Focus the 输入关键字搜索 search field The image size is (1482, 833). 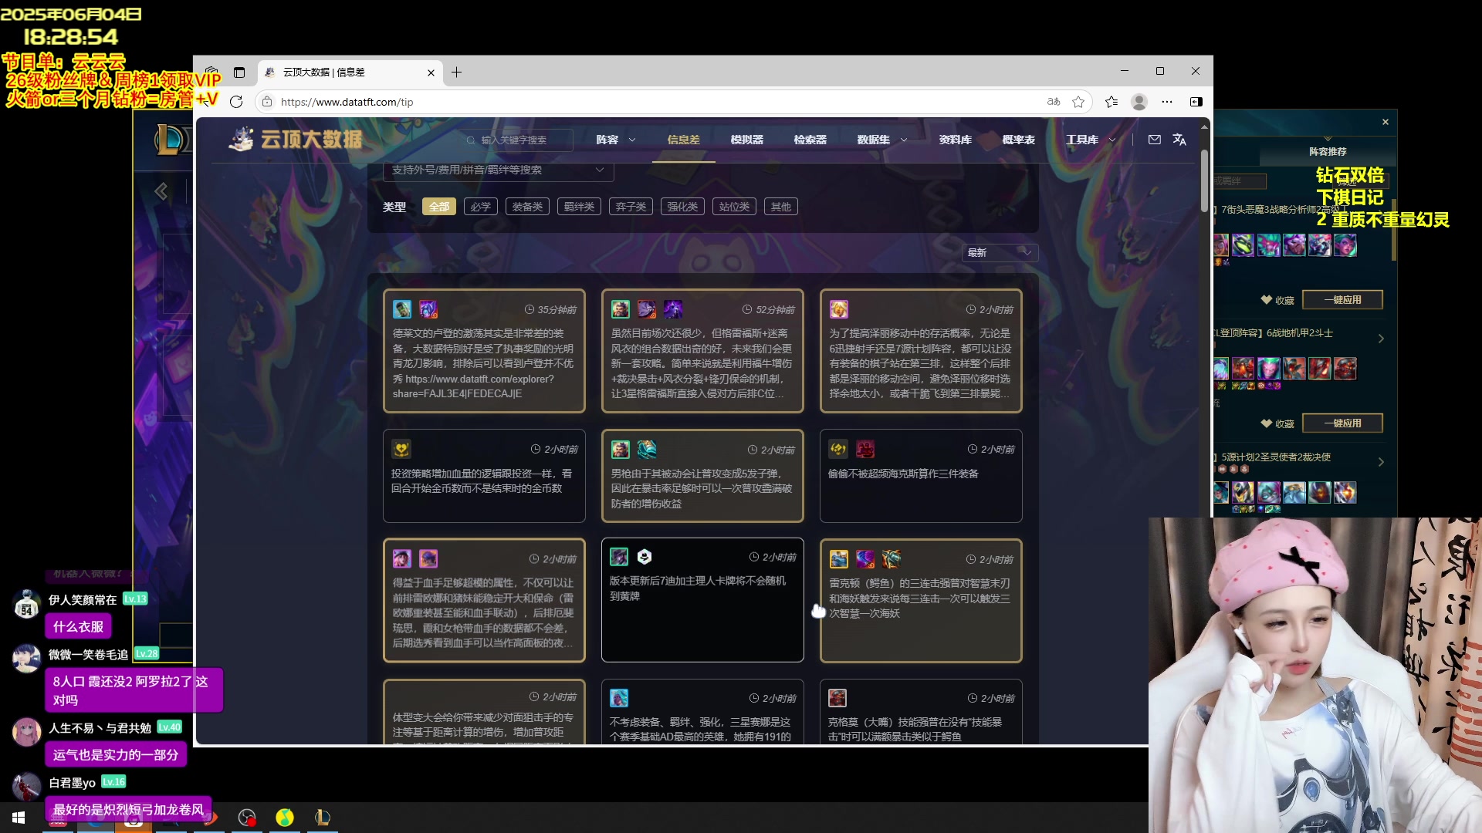tap(518, 140)
